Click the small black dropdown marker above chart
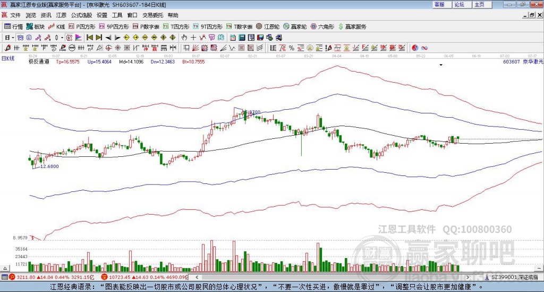The height and width of the screenshot is (292, 544). pos(441,65)
